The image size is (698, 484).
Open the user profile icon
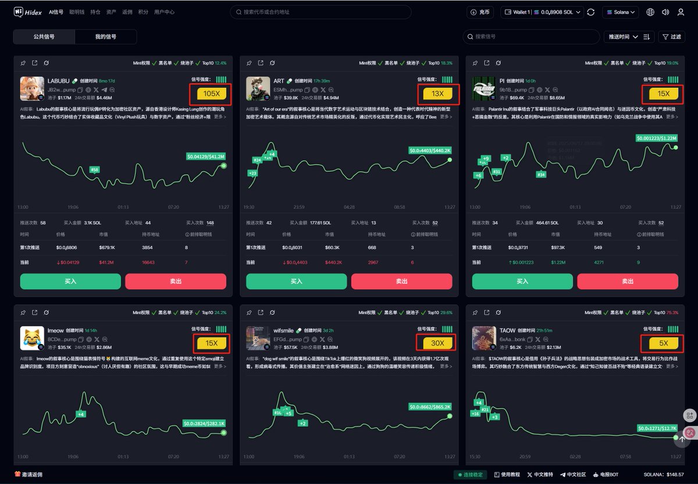tap(681, 12)
